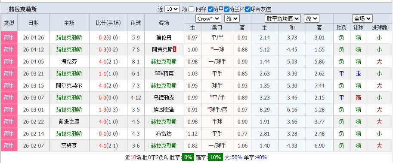Click the home team 海伦芬

pyautogui.click(x=69, y=61)
